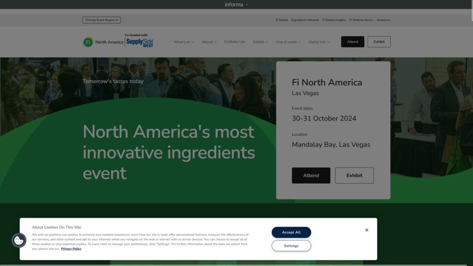Open the Smartcore link

(x=383, y=20)
